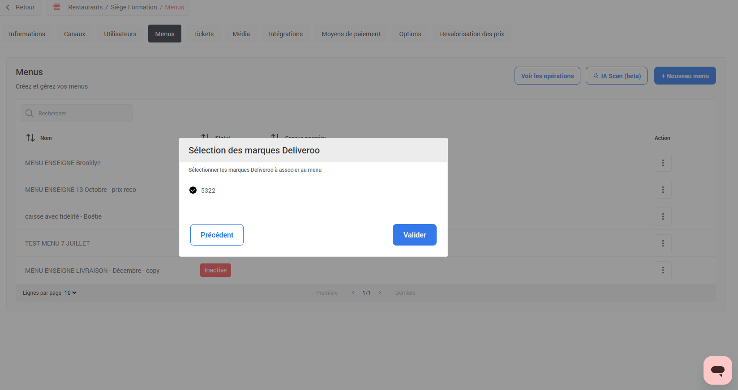Open actions menu for MENU ENSEIGNE Brooklyn
This screenshot has height=390, width=738.
pos(663,163)
